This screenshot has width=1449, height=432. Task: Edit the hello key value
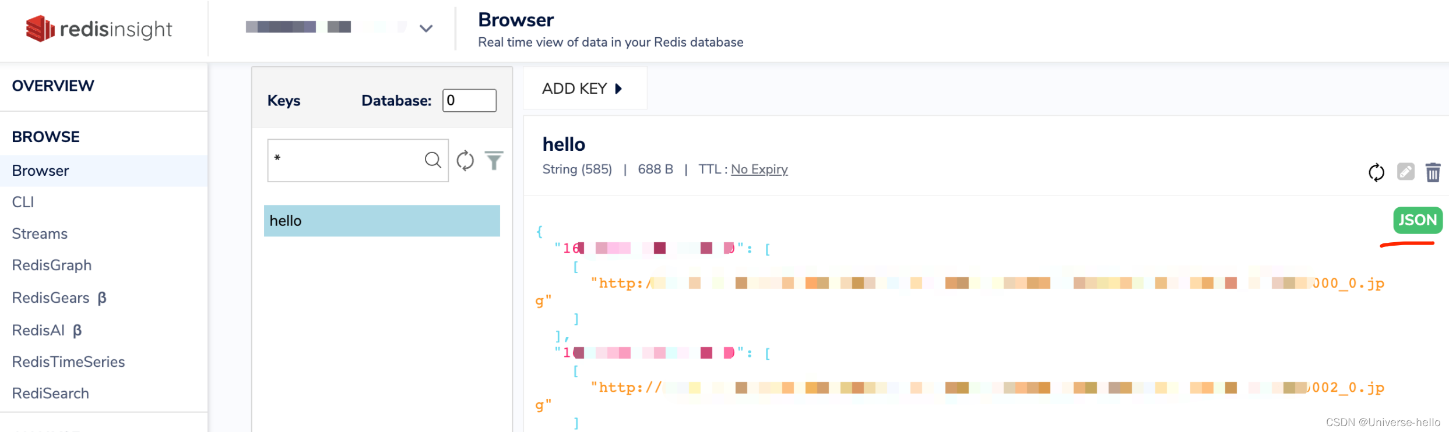coord(1405,172)
